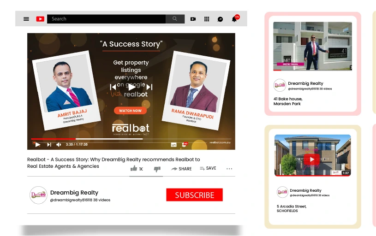Viewport: 376px width, 236px height.
Task: Open the apps grid icon
Action: click(207, 19)
